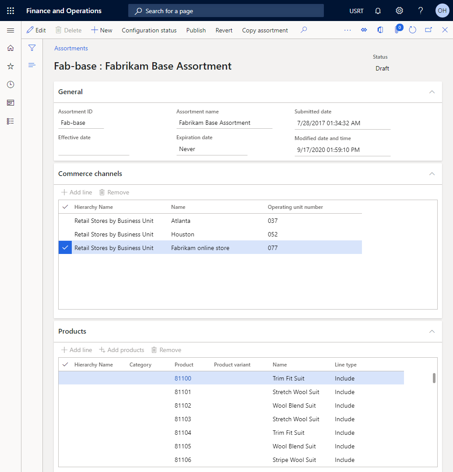Select product 81103 cell
The width and height of the screenshot is (453, 472).
[183, 419]
